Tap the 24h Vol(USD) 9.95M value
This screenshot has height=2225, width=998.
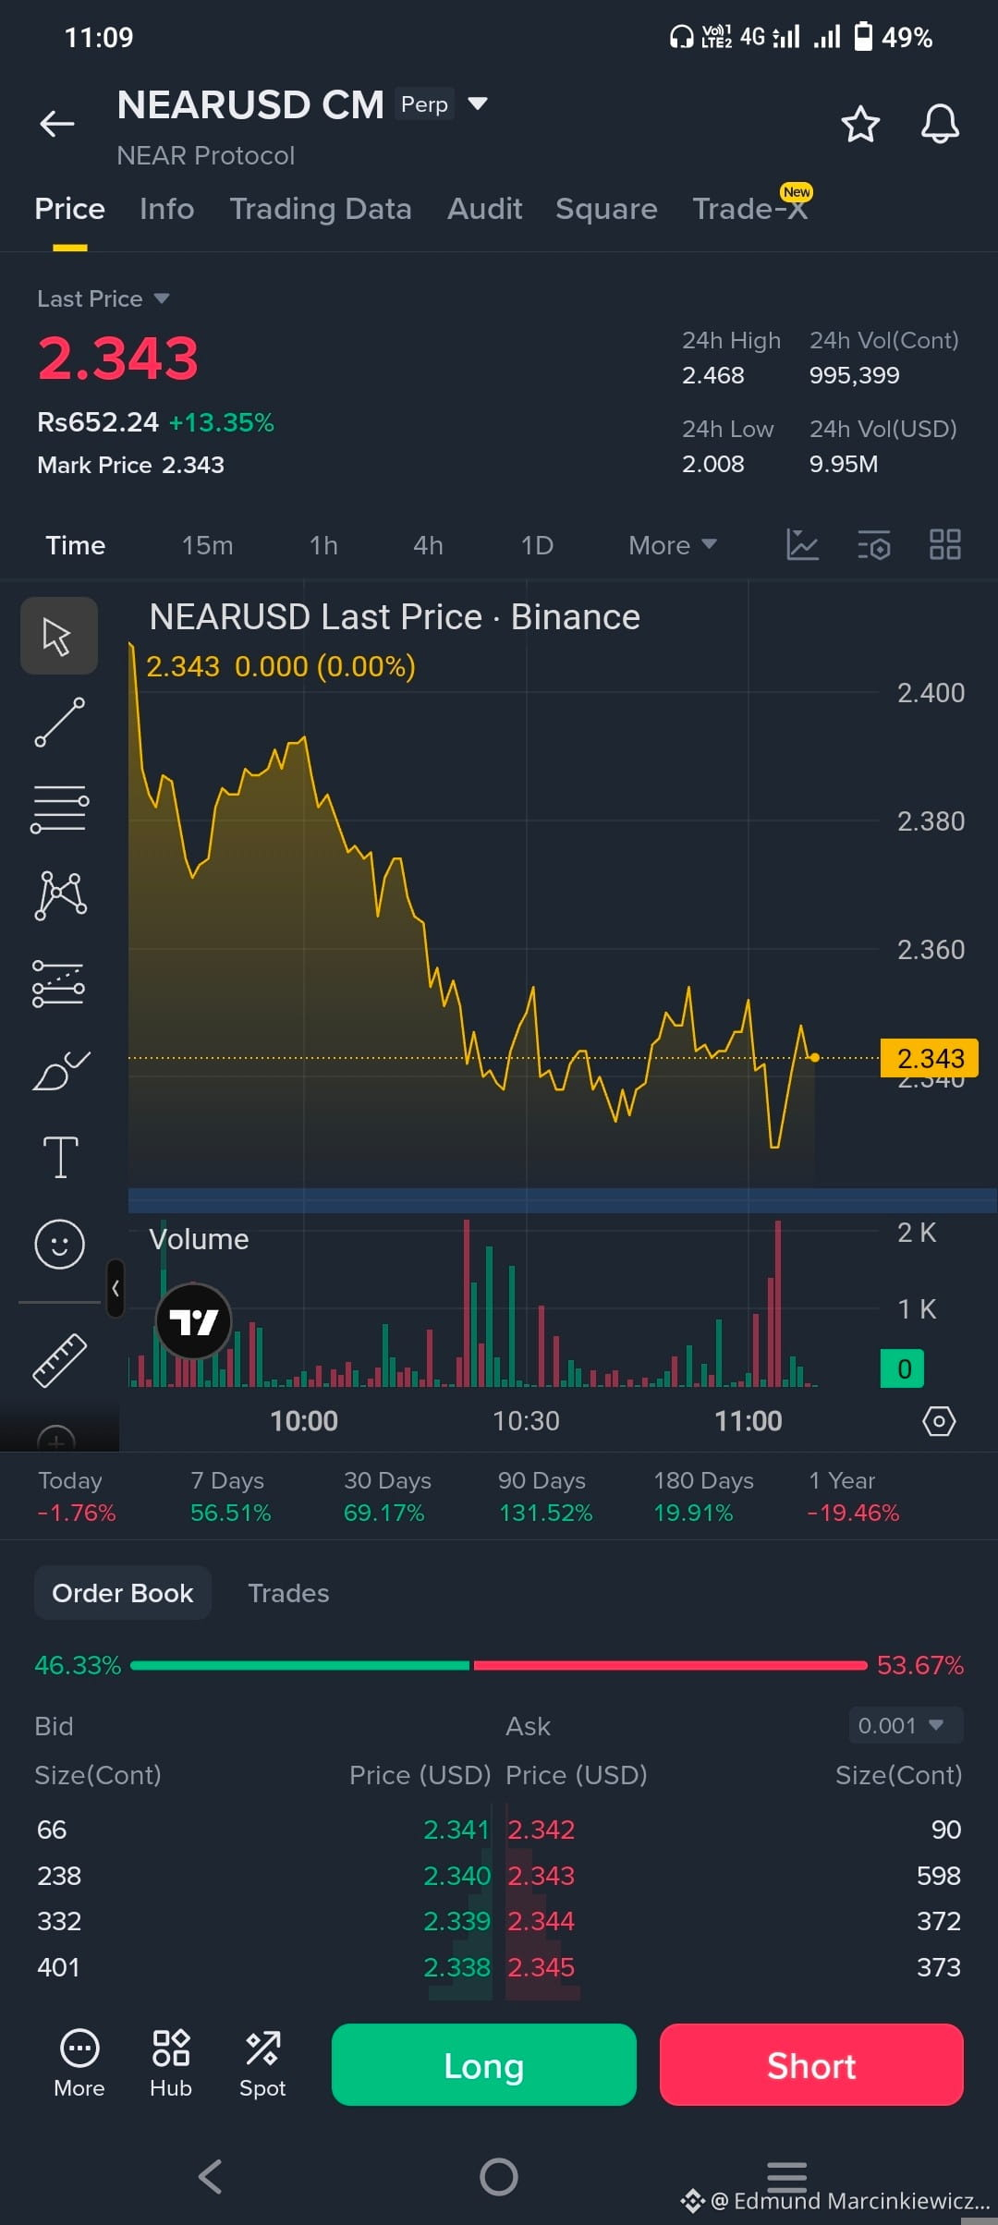tap(844, 464)
